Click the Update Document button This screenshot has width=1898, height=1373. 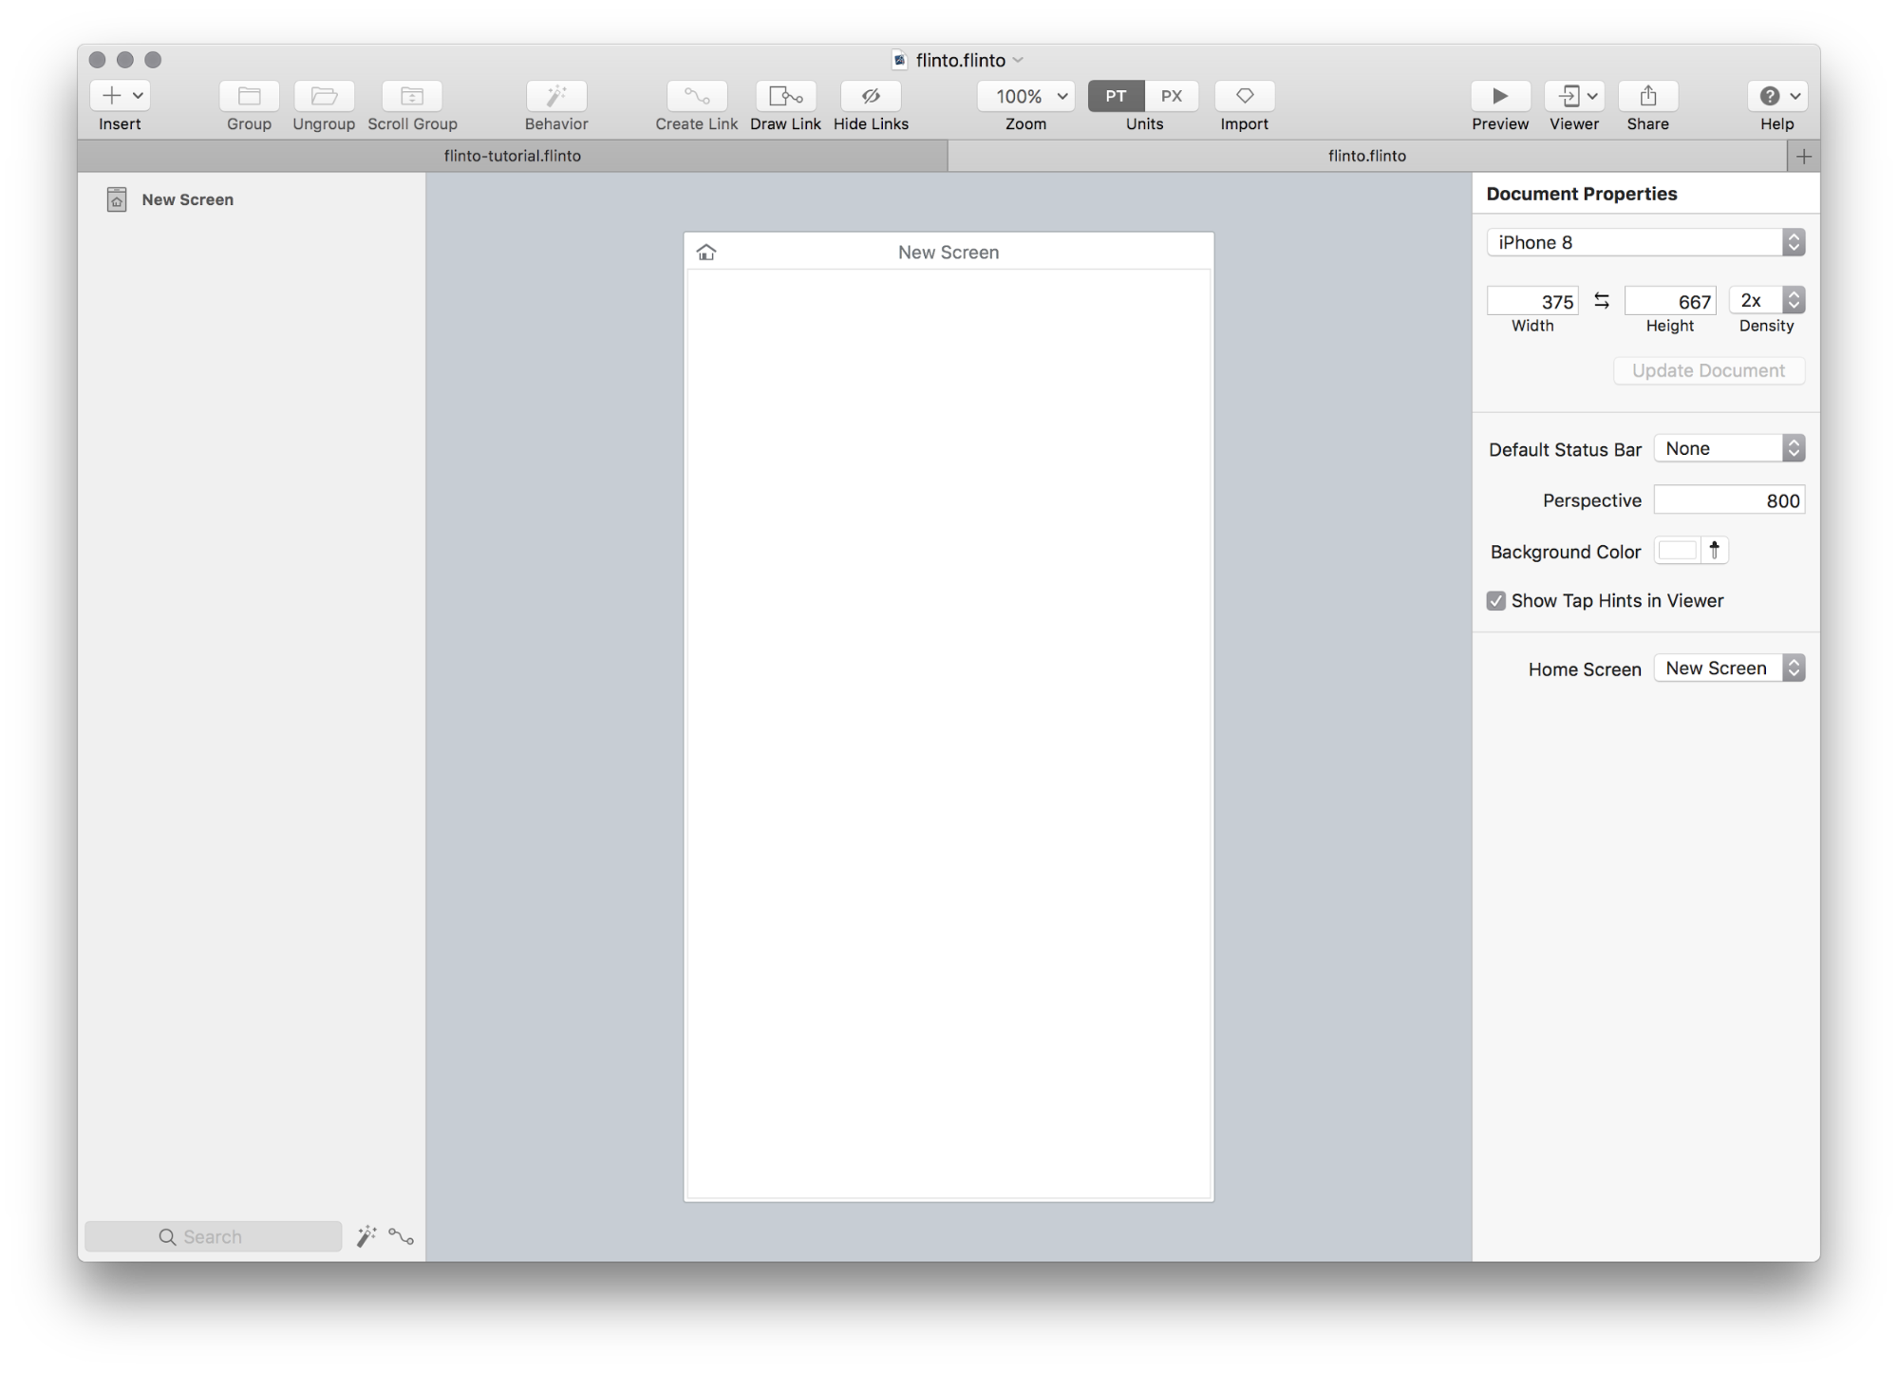click(1708, 369)
